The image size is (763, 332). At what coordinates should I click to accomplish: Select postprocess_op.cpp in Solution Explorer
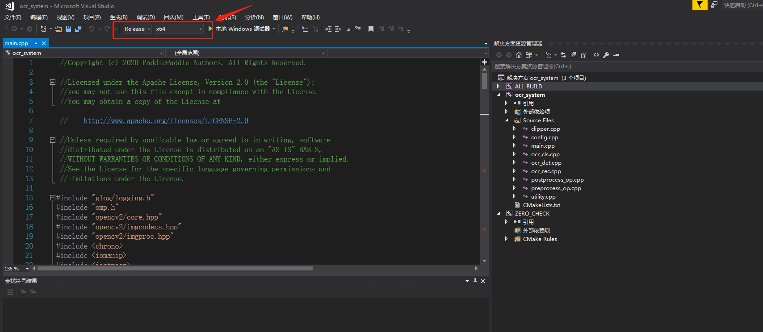click(x=557, y=180)
